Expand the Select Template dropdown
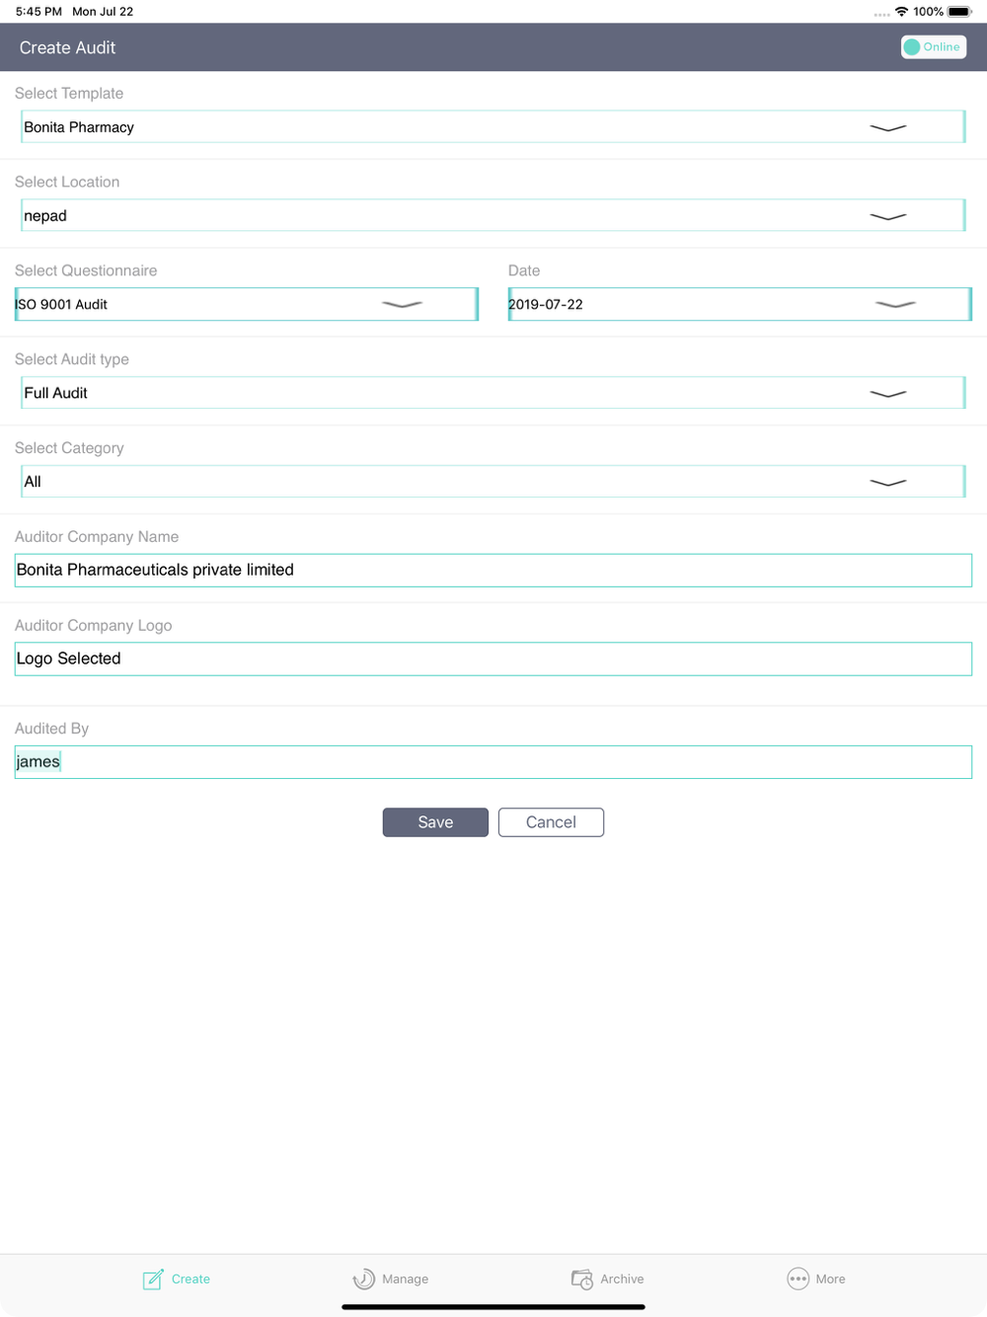 493,127
